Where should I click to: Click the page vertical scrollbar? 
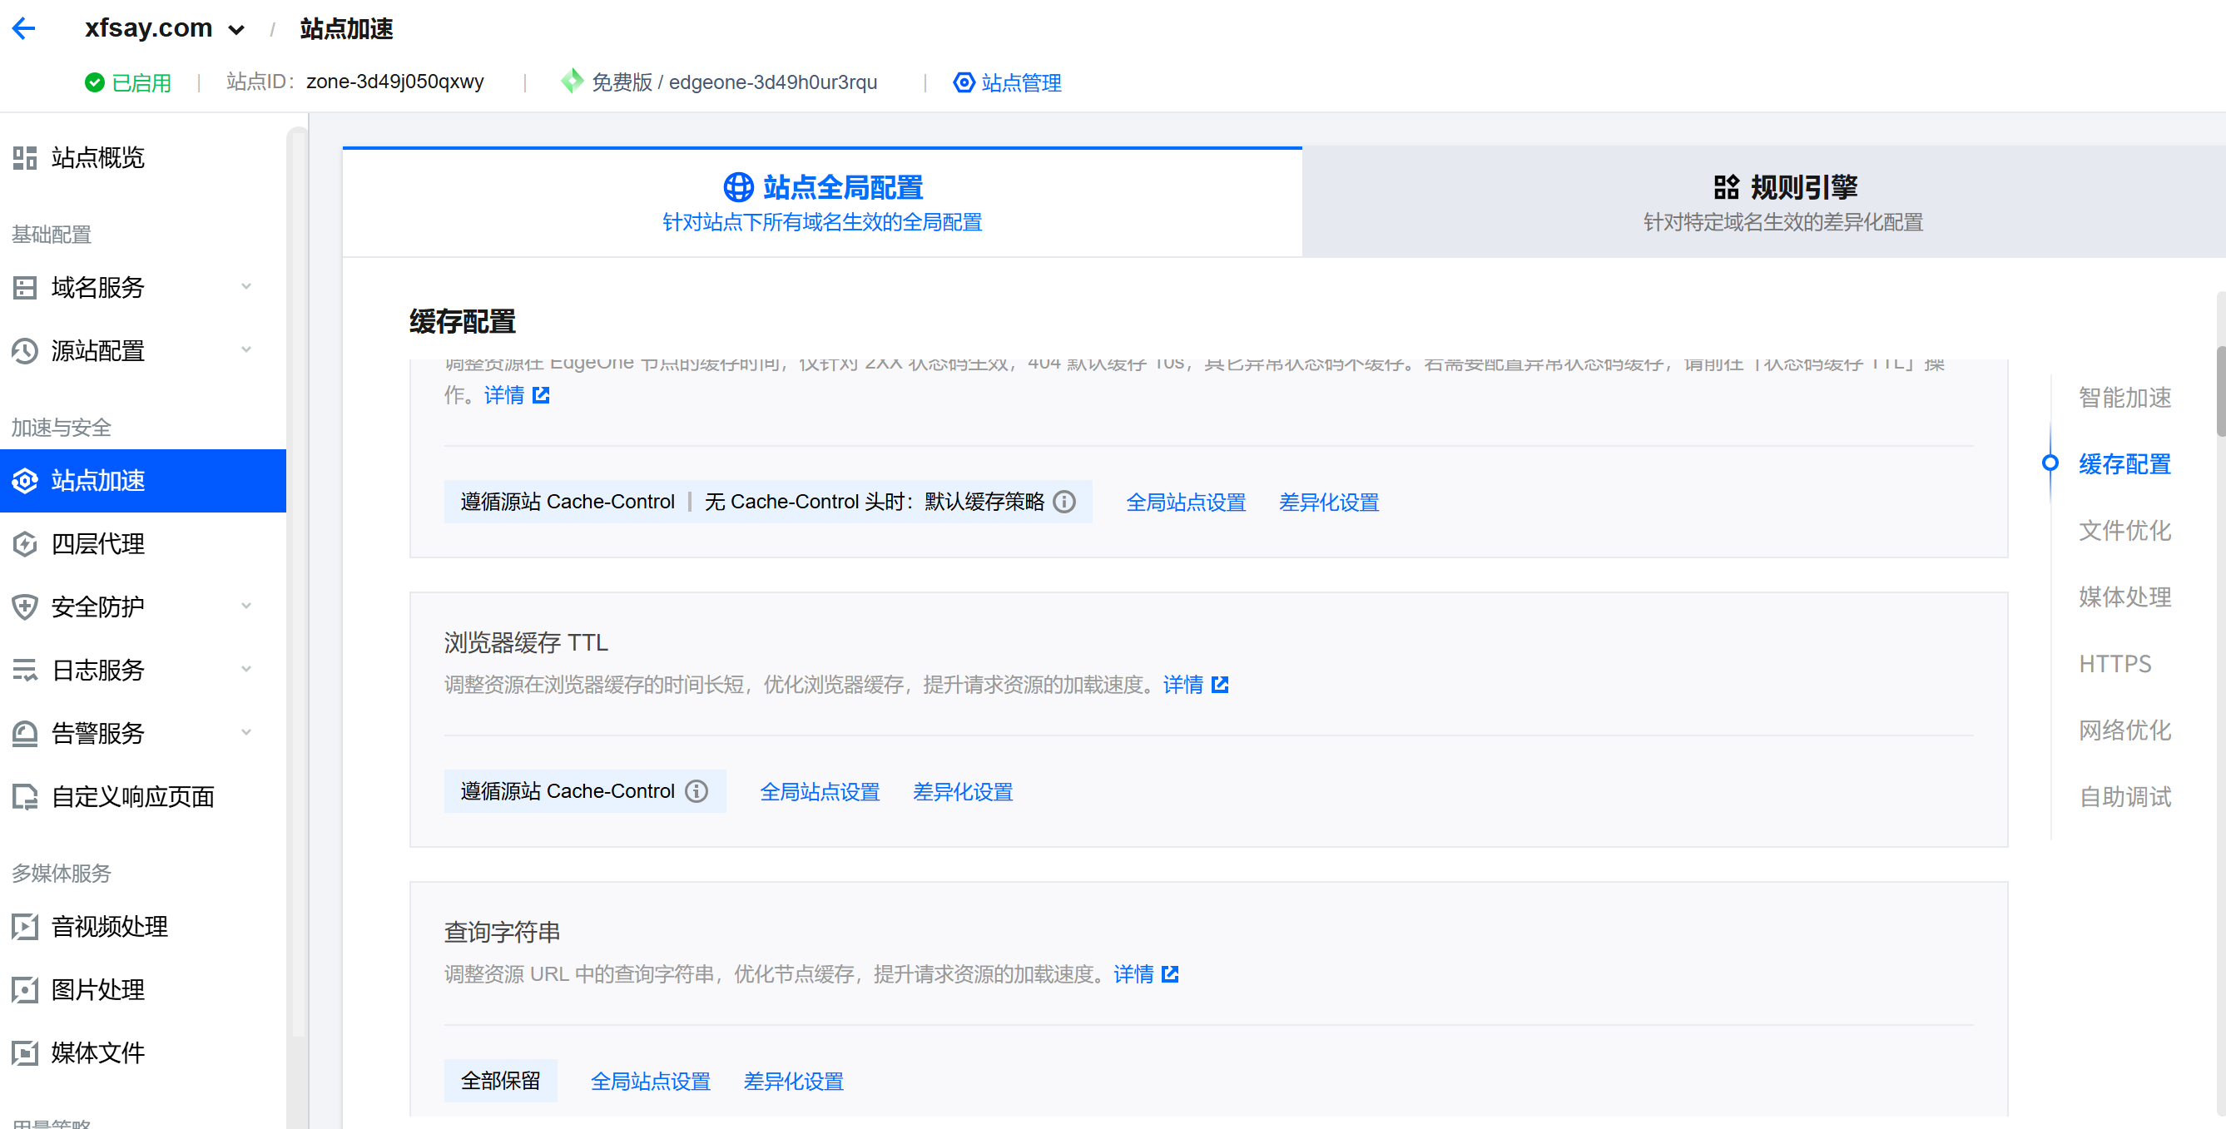pyautogui.click(x=2220, y=393)
